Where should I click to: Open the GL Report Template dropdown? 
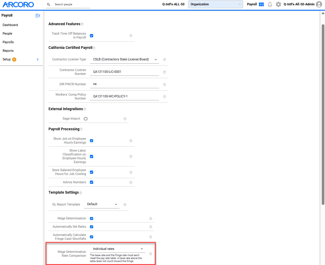coord(102,204)
